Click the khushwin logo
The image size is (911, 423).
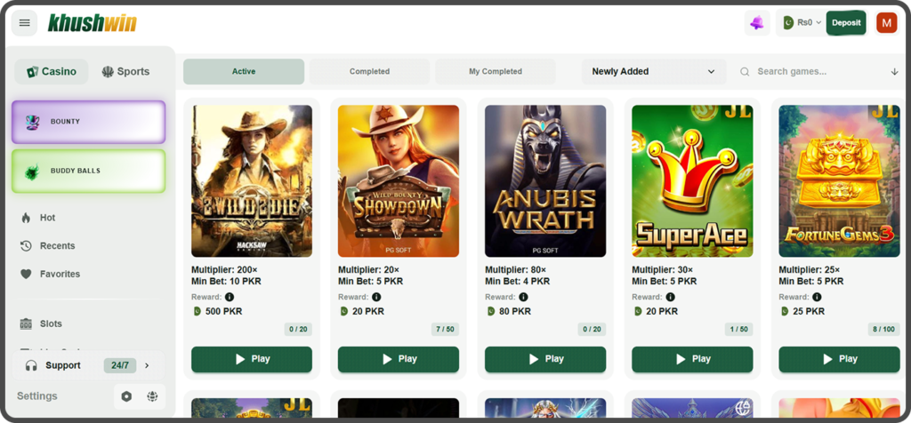click(x=93, y=23)
